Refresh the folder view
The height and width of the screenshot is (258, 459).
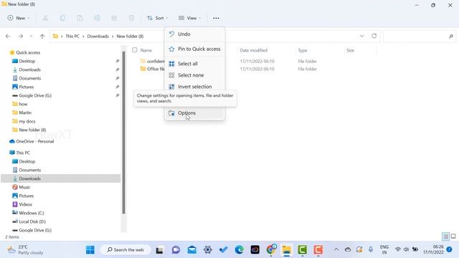click(x=374, y=36)
